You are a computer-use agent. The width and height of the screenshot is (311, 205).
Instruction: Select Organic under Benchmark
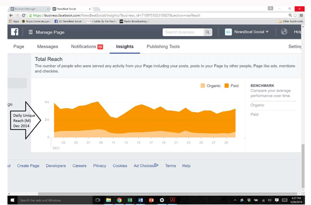coord(257,105)
